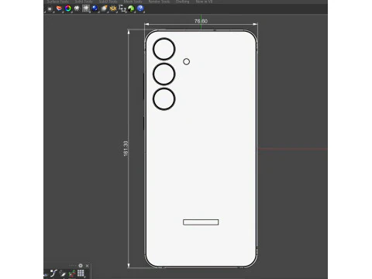Close the floating toolbar panel
The image size is (372, 279).
(x=88, y=266)
